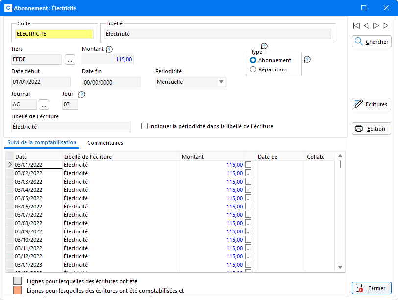Click the Fermer button
Screen dimensions: 398x300
(x=372, y=288)
